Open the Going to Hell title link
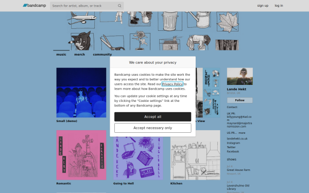 tap(124, 184)
